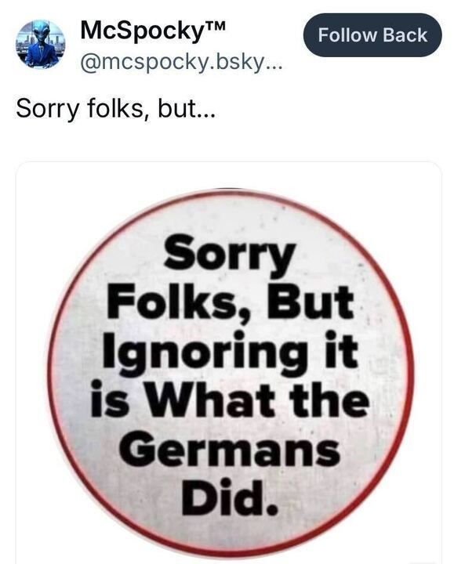454x564 pixels.
Task: Click the red border of the badge
Action: [x=411, y=371]
